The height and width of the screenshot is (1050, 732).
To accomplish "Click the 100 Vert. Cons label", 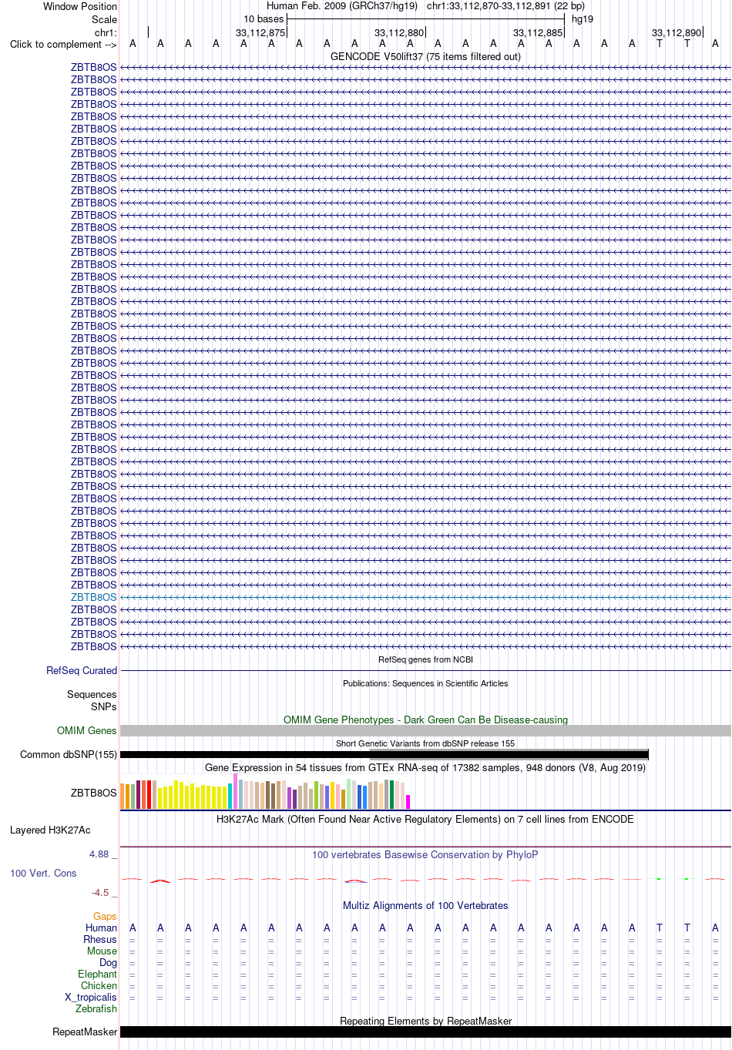I will 43,873.
